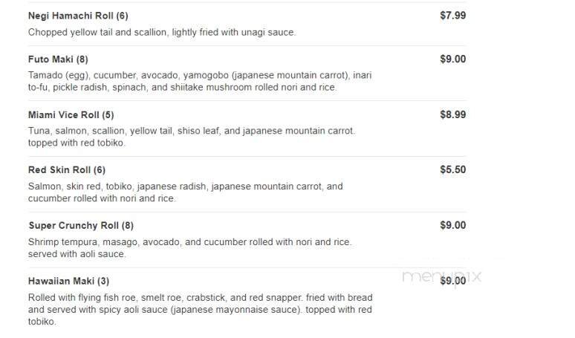Click the chopped yellow tail and scallion description
Viewport: 575px width, 338px height.
[x=161, y=33]
